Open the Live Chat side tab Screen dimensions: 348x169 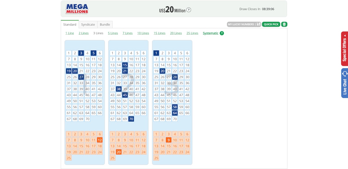point(345,83)
